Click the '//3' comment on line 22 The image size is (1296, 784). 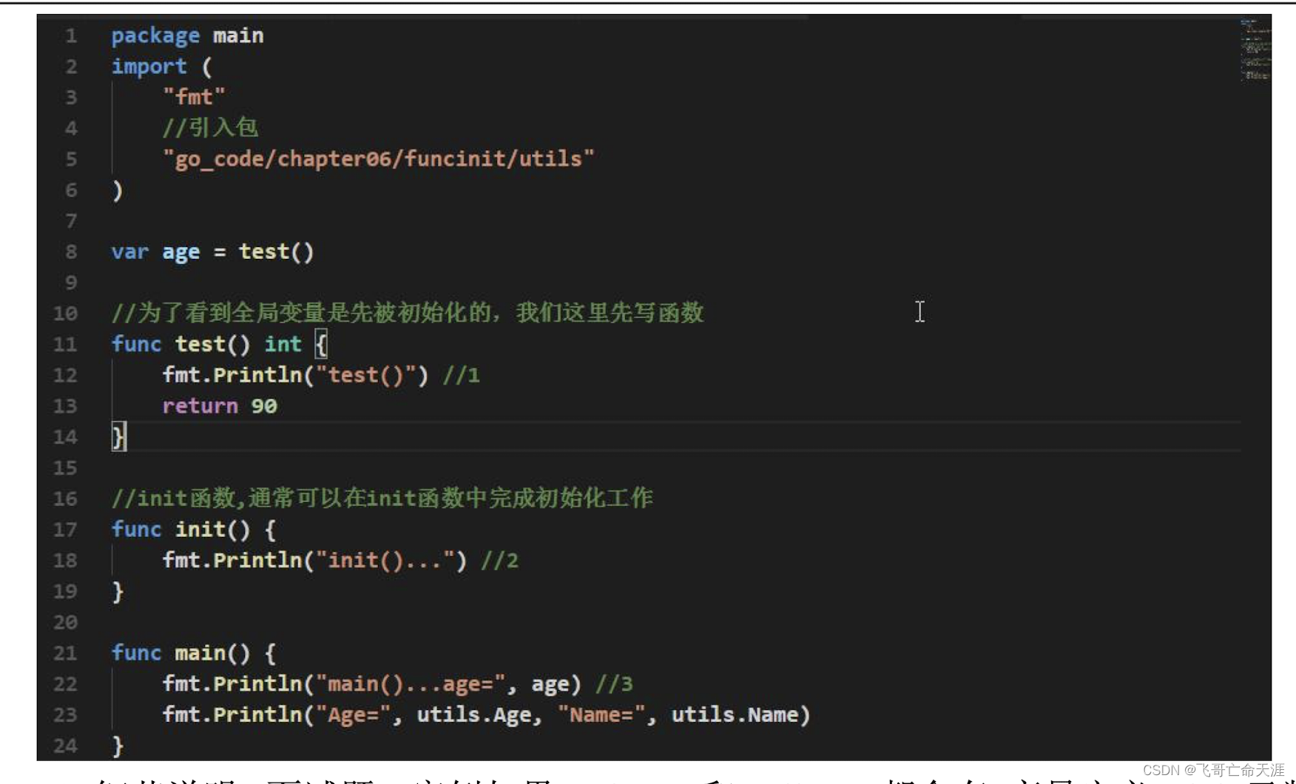pos(614,684)
